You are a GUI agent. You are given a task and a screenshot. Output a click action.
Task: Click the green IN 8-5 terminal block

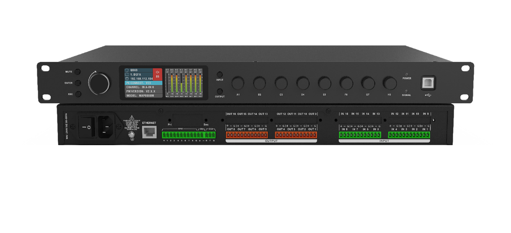click(x=360, y=135)
